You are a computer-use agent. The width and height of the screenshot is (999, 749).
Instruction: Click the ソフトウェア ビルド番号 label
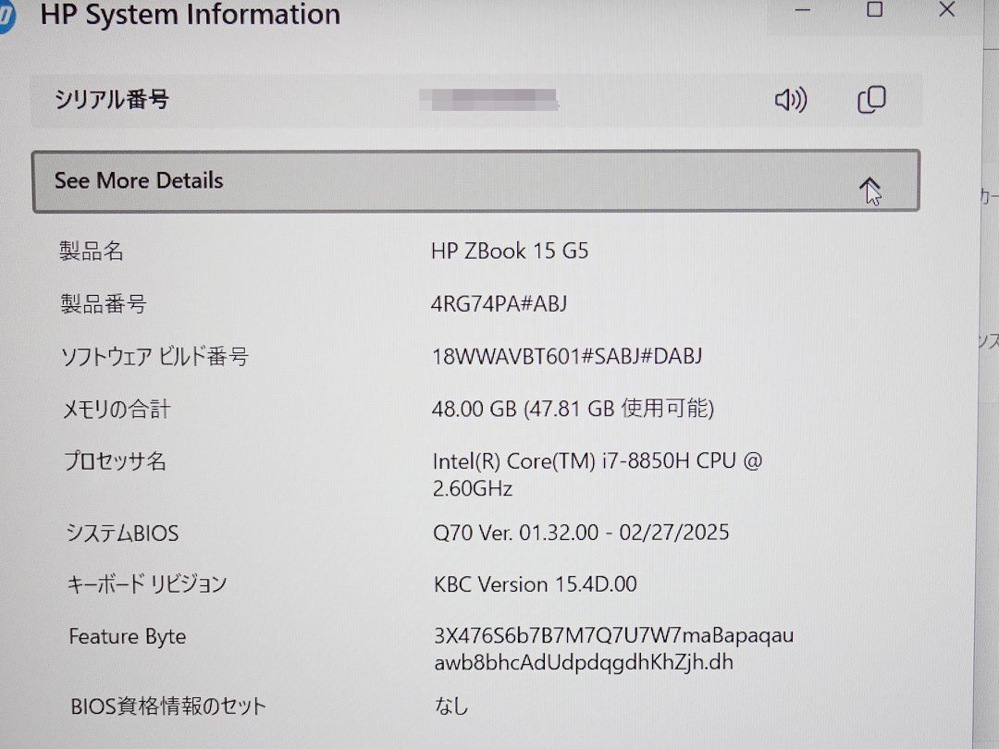154,357
